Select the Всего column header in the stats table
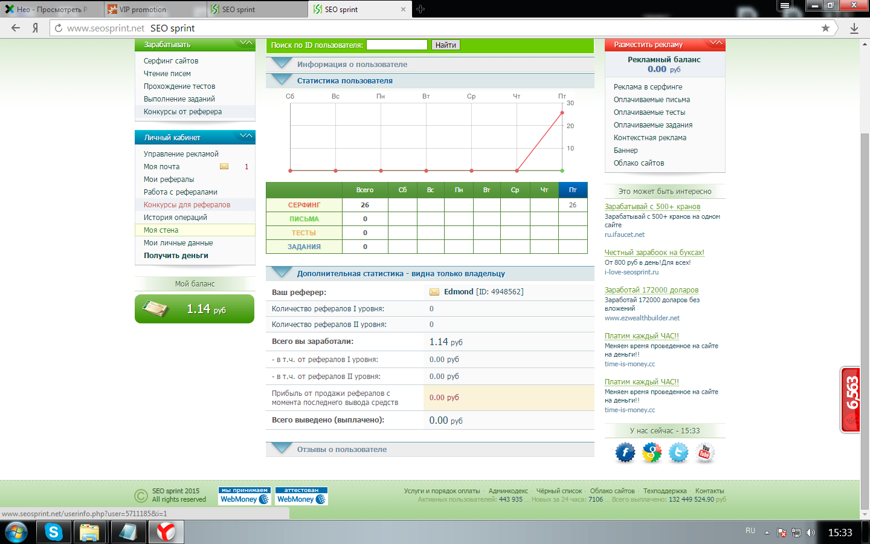 click(365, 190)
